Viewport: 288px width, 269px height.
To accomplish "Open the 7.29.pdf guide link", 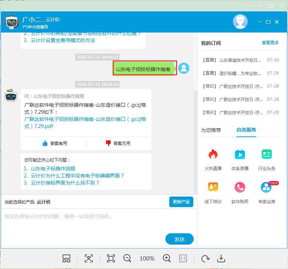I will coord(85,123).
